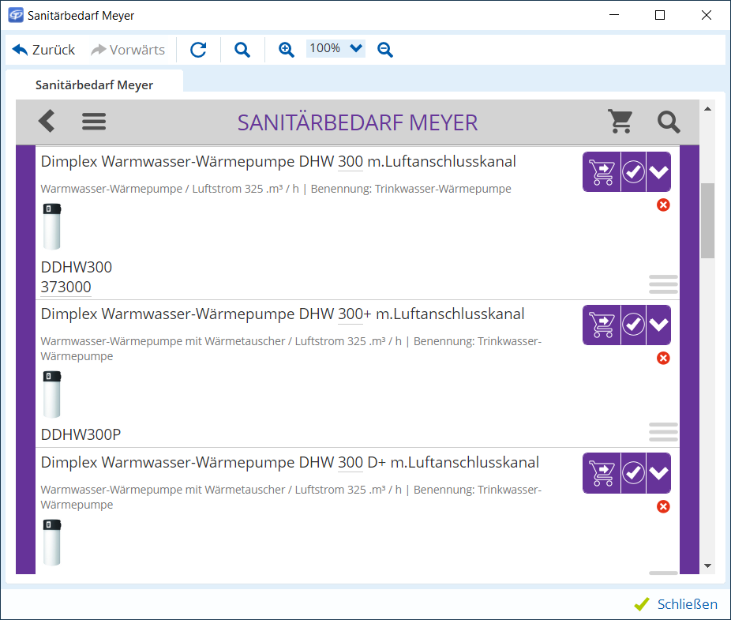Toggle checkmark for DHW 300+ product
The image size is (731, 620).
(633, 325)
